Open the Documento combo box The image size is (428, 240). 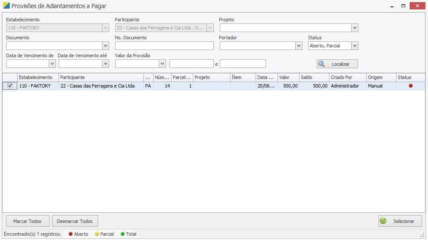105,46
